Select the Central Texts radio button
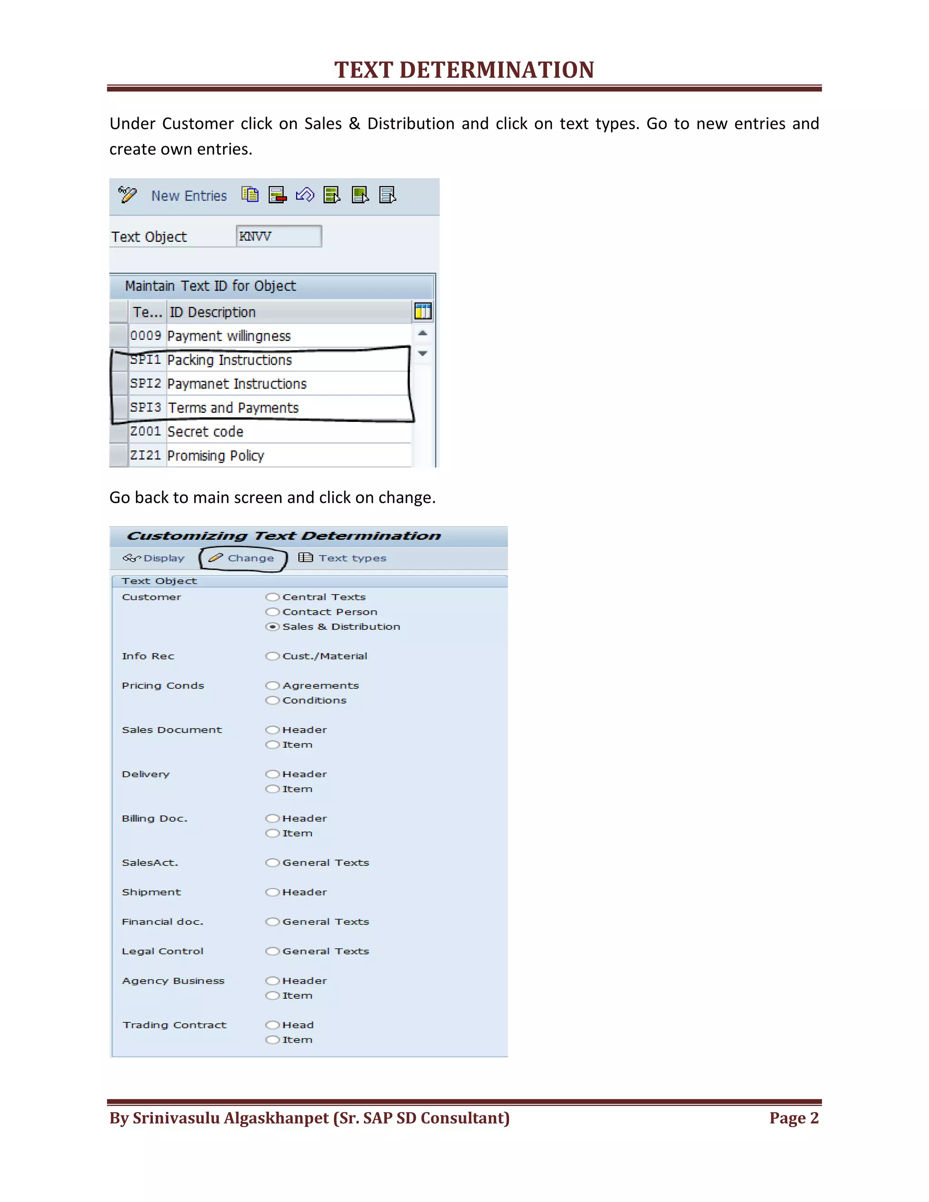Image resolution: width=929 pixels, height=1202 pixels. click(273, 597)
